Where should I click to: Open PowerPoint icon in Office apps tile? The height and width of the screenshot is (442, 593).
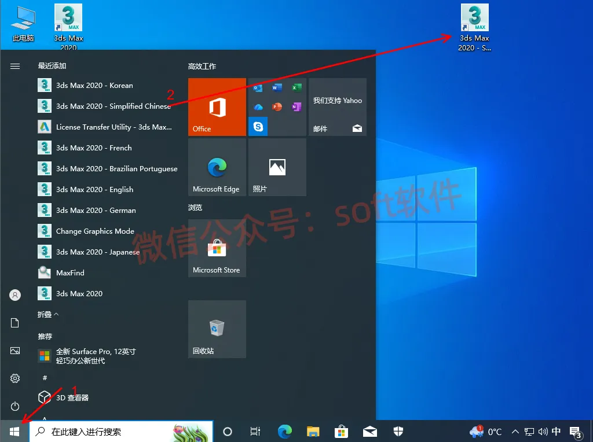pos(277,107)
